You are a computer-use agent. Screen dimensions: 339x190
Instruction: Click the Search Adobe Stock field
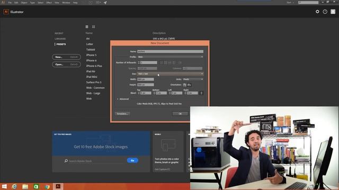(96, 161)
